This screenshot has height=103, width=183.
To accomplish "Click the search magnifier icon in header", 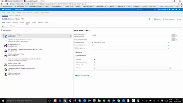I will (154, 9).
